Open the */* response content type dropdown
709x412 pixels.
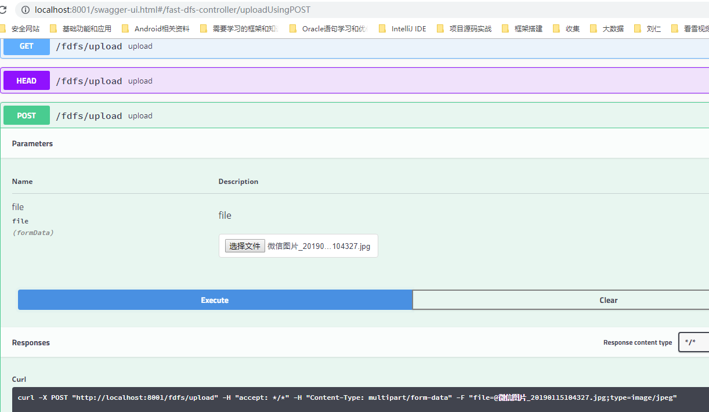(694, 342)
